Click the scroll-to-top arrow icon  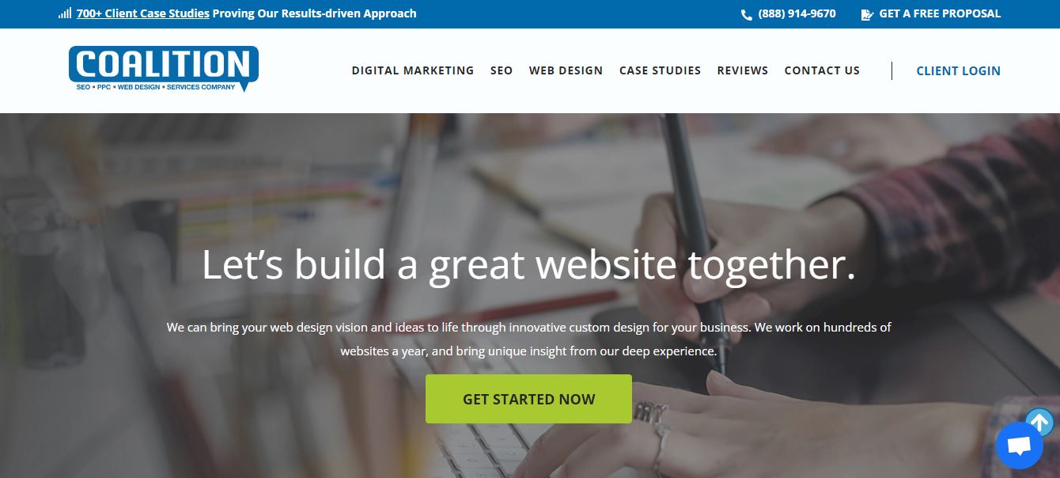click(x=1039, y=423)
